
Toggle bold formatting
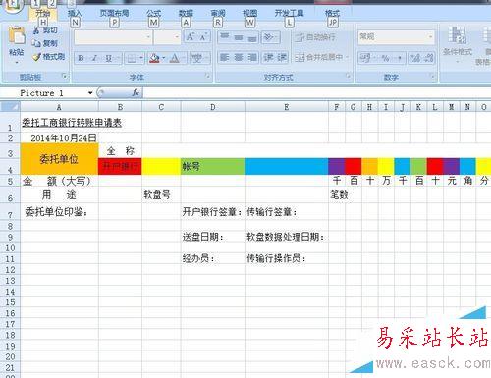tap(81, 58)
